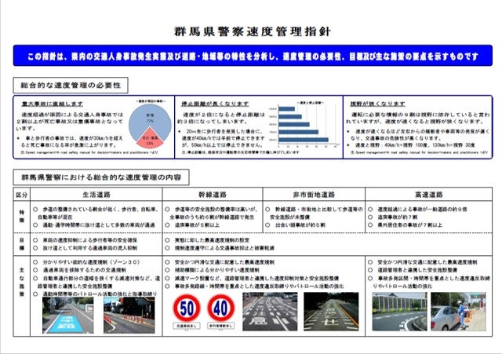Click text 通過車両を排除するための交通規制
The width and height of the screenshot is (502, 354).
tap(84, 270)
